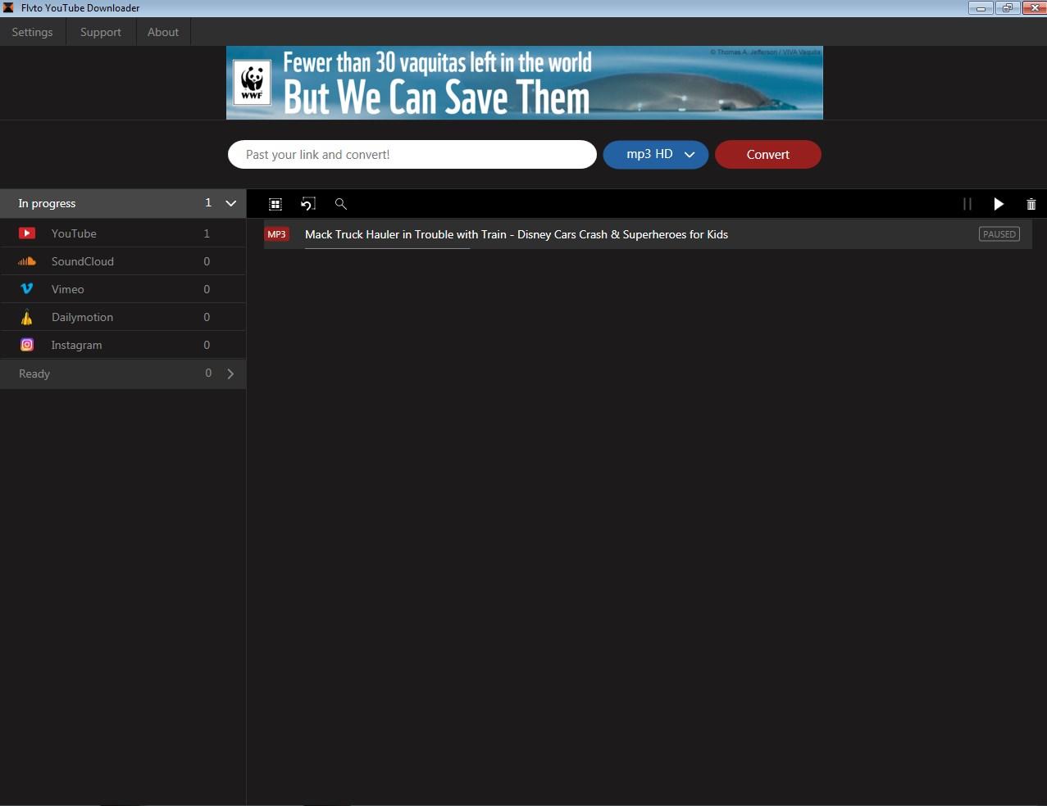Click the restore/undo selection icon

[308, 204]
